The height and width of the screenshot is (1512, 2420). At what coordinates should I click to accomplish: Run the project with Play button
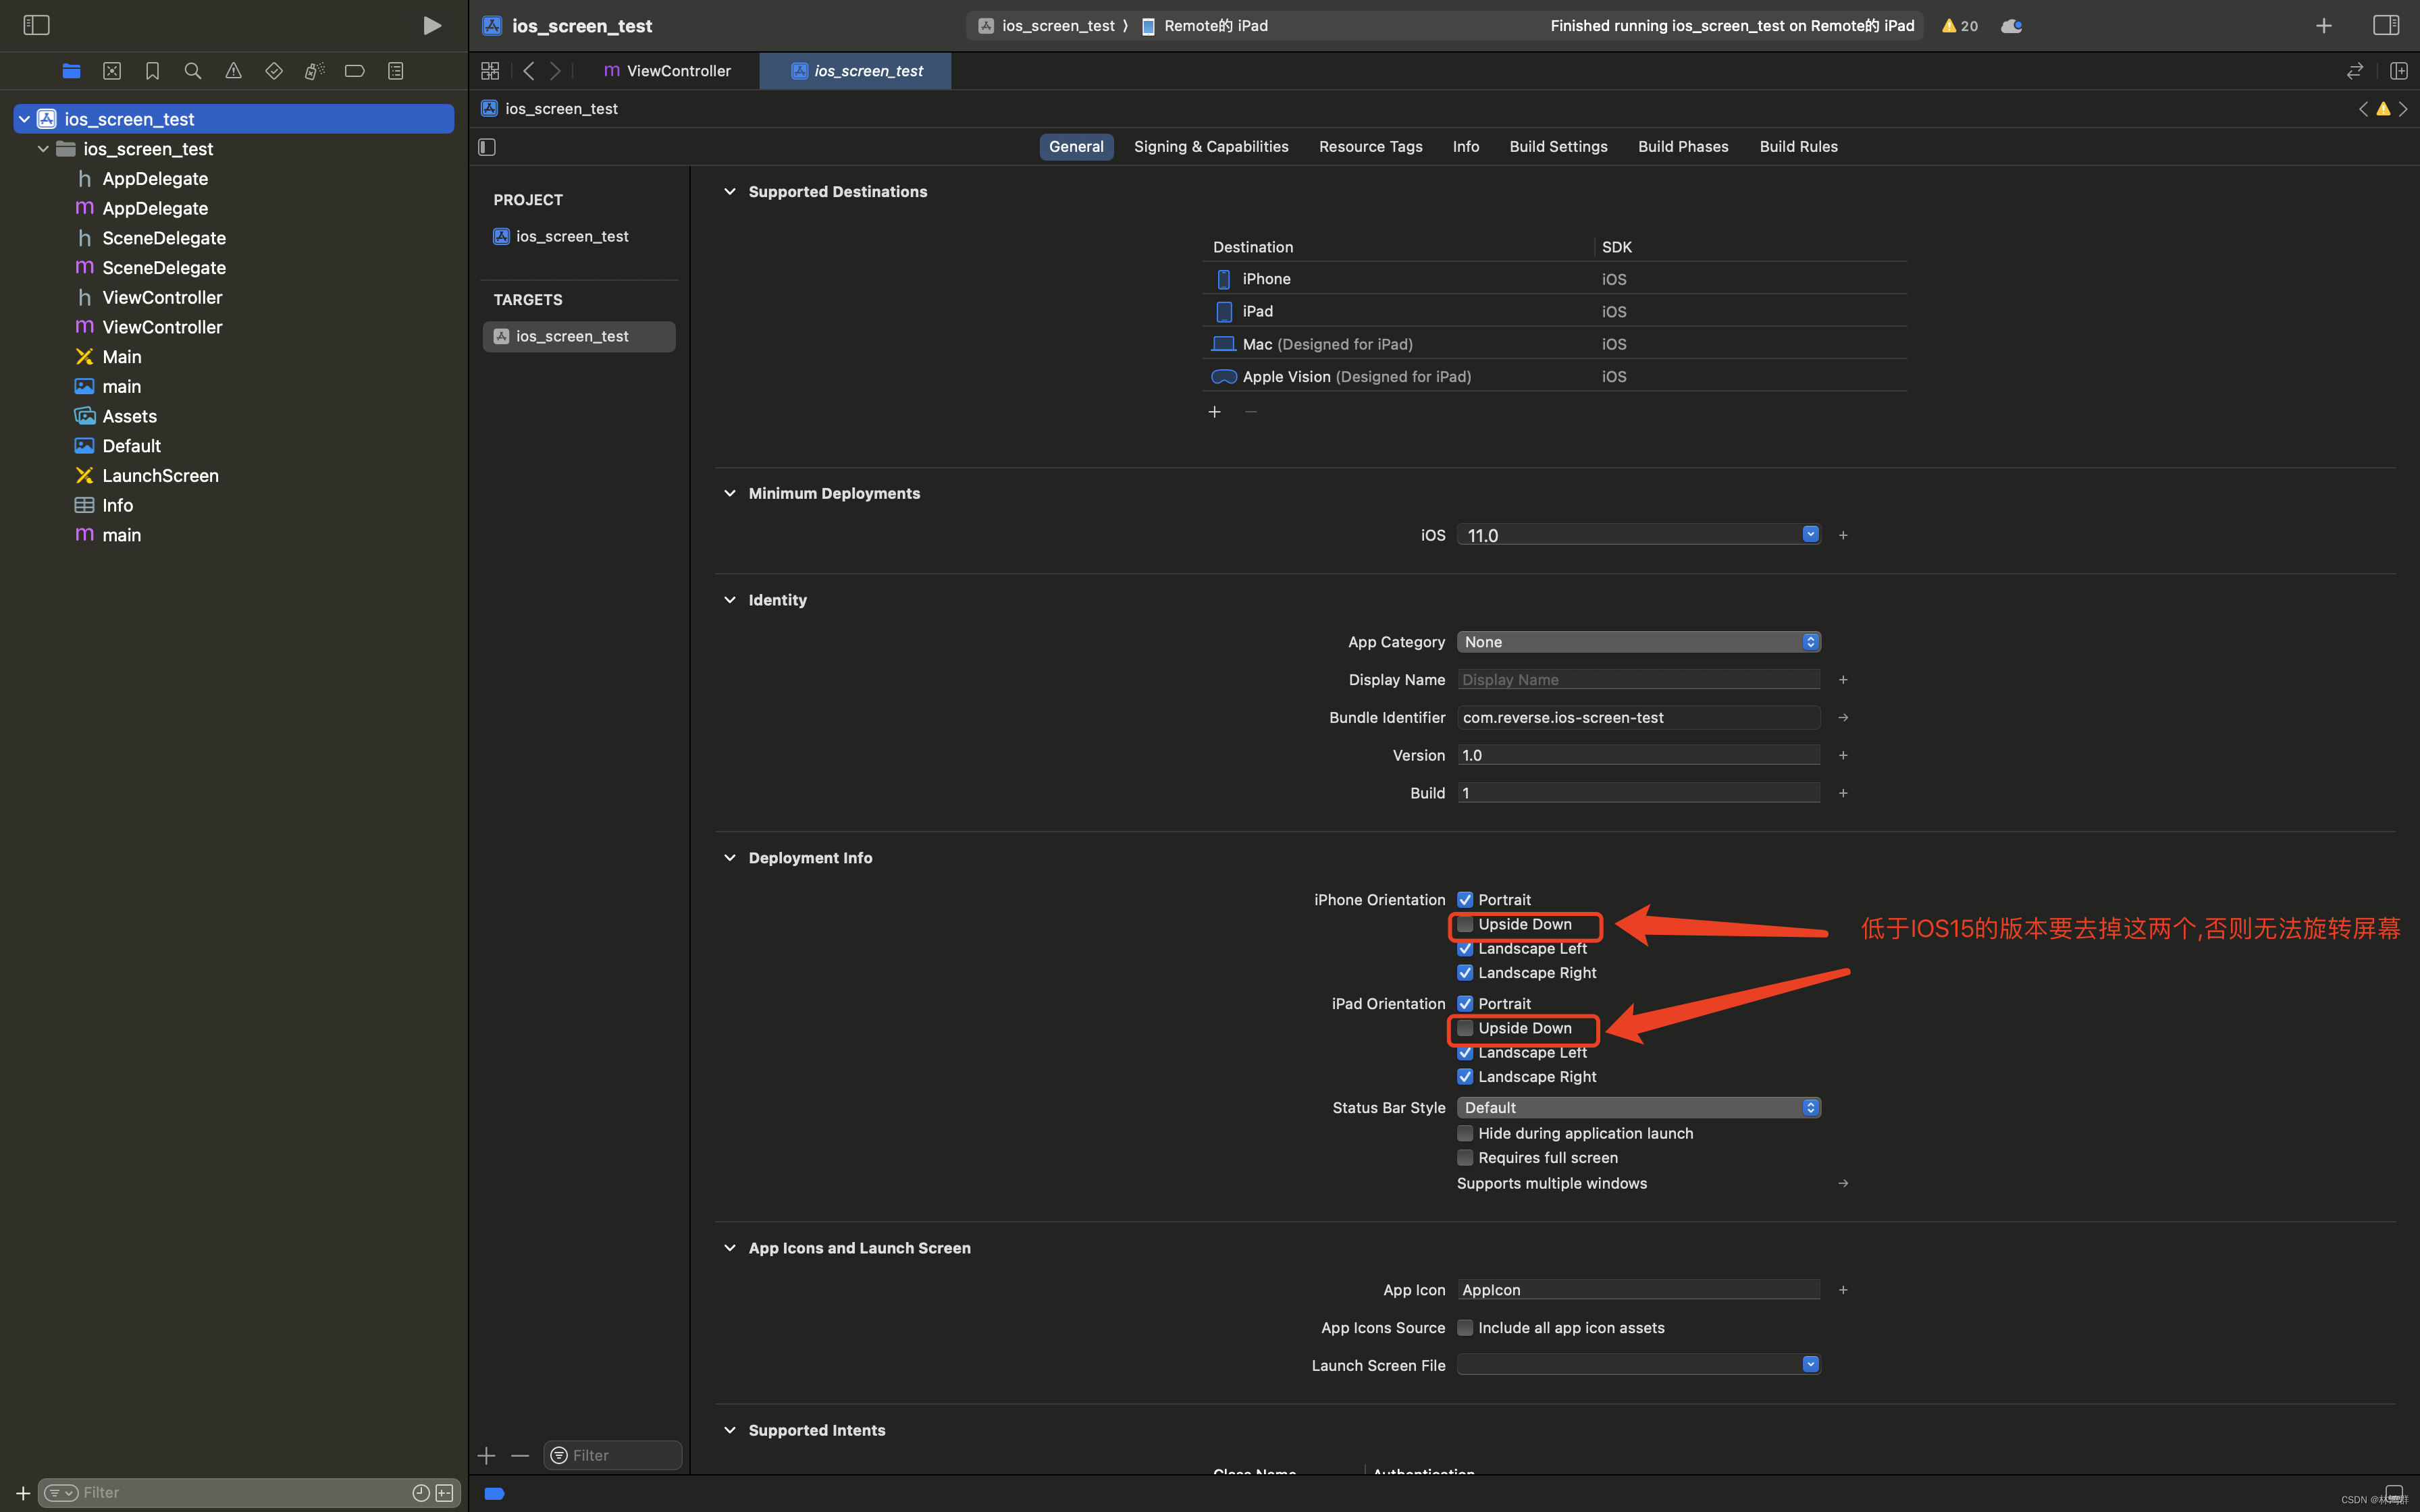coord(431,25)
